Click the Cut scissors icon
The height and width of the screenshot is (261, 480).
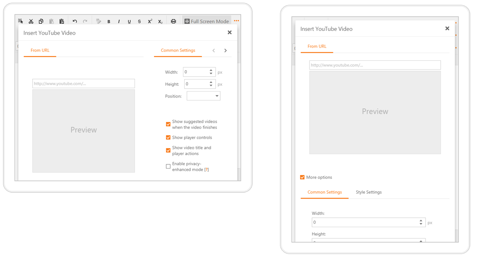point(31,21)
